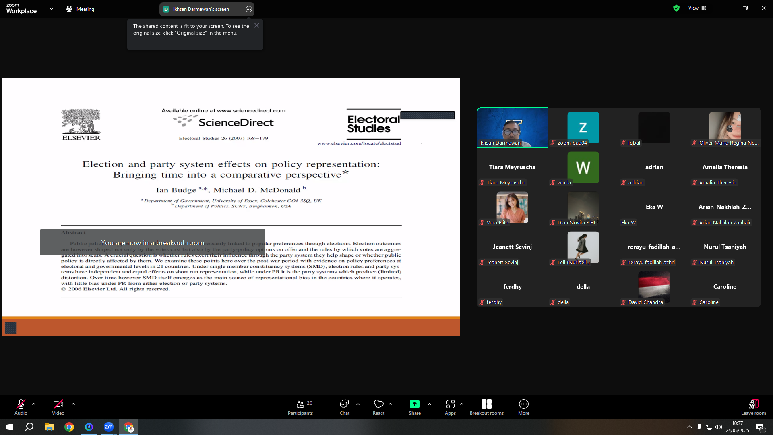Select ferdhy's participant tile
The height and width of the screenshot is (435, 773).
(513, 287)
